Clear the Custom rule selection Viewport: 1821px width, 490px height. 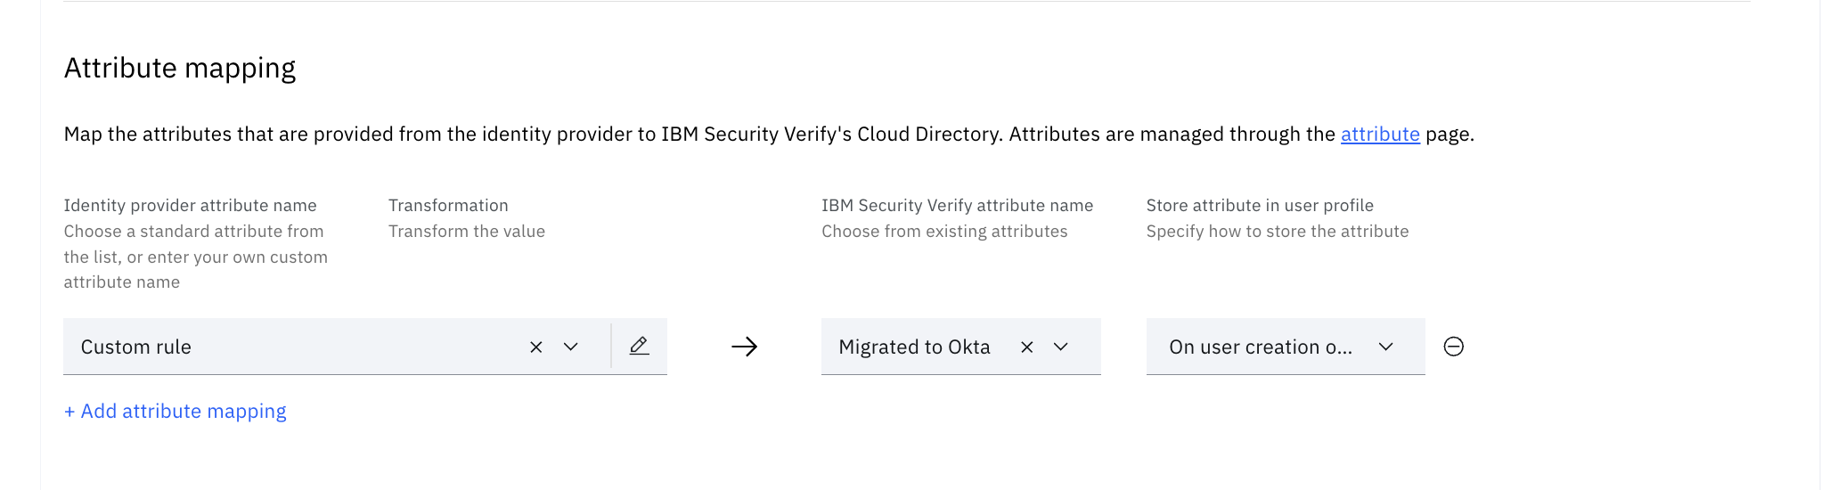pyautogui.click(x=535, y=347)
